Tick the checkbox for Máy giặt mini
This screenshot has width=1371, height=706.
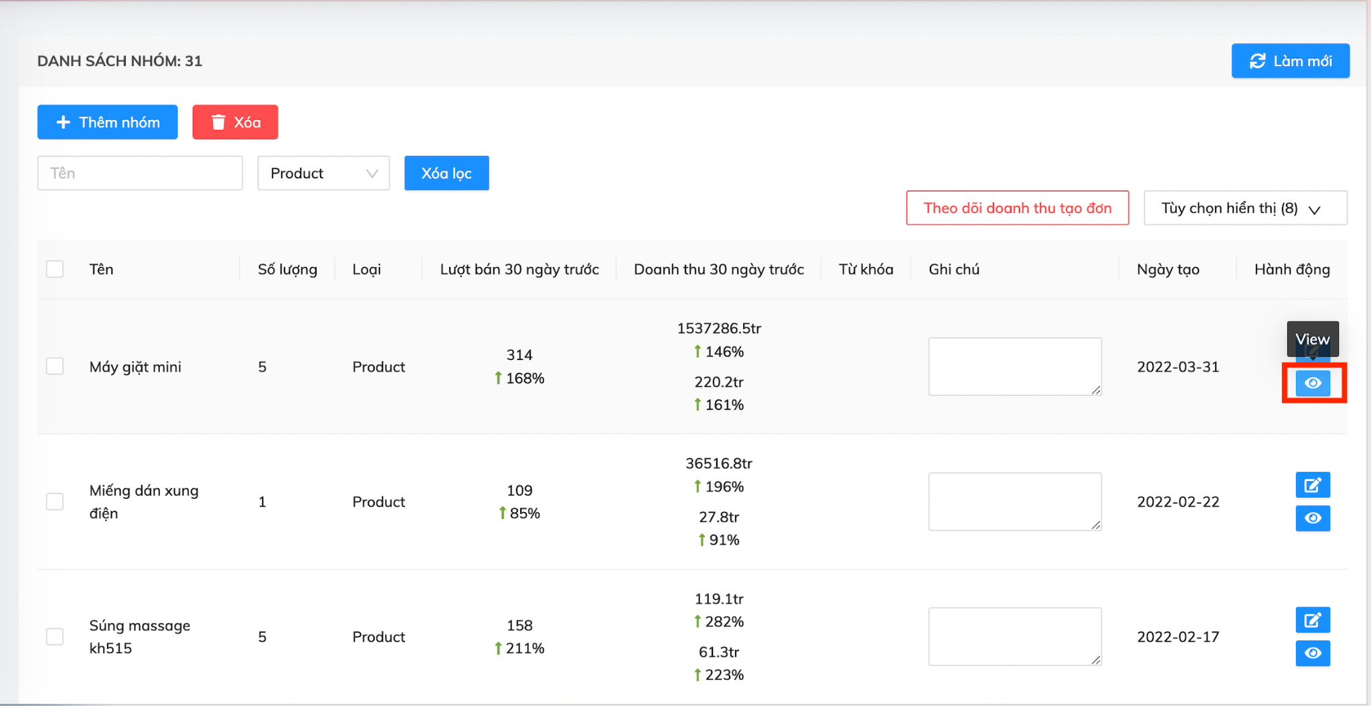click(55, 367)
